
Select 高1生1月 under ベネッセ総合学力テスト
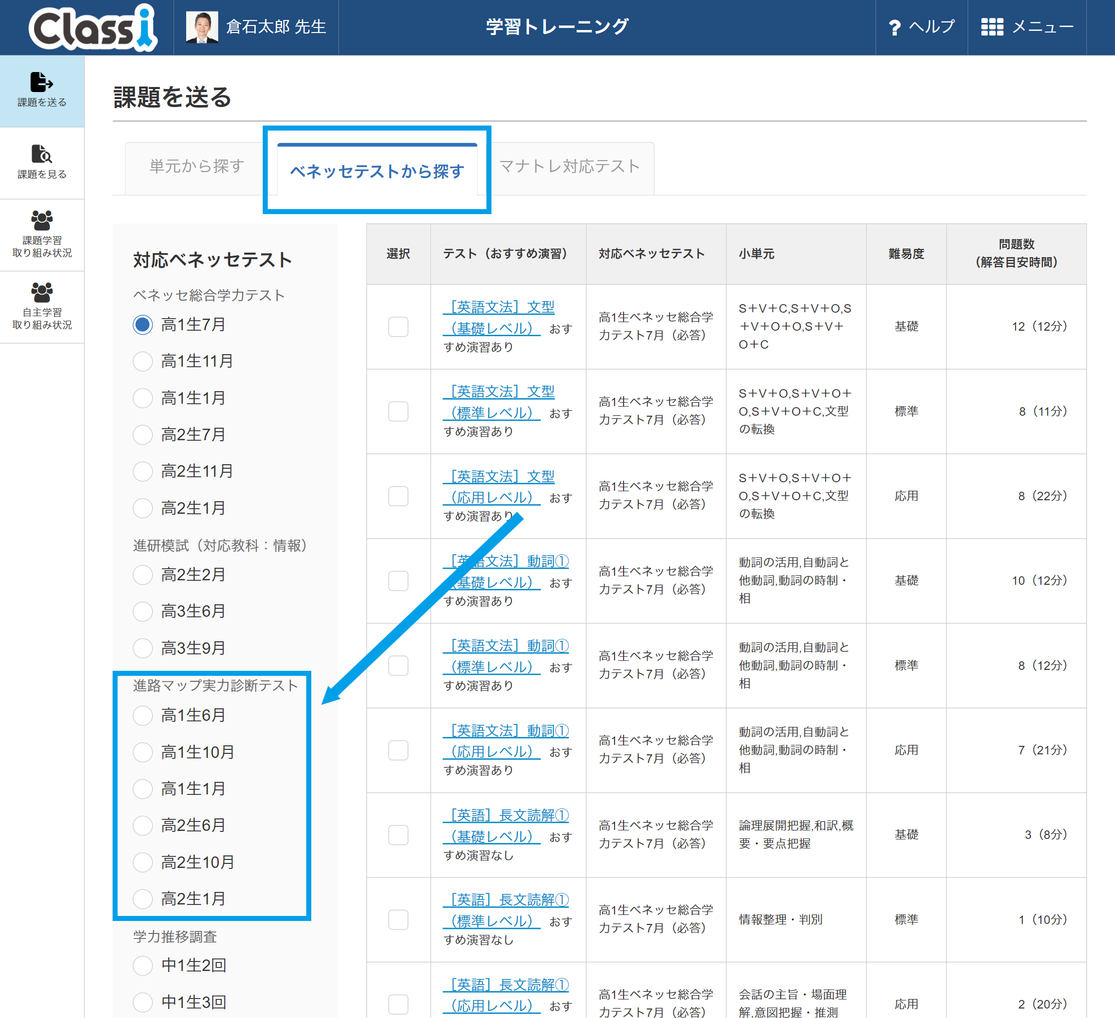click(x=143, y=398)
